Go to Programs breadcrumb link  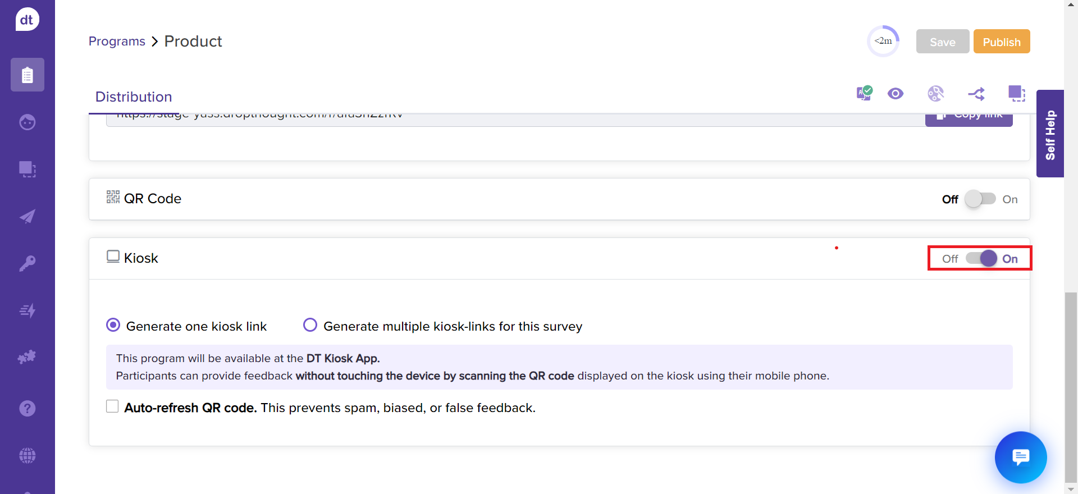coord(117,42)
